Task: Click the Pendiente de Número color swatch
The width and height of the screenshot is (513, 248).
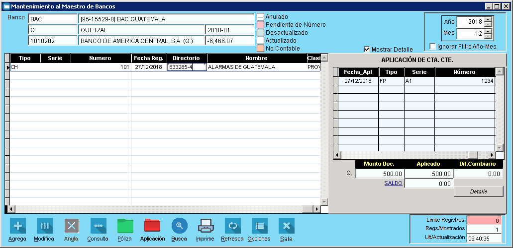Action: [x=260, y=25]
